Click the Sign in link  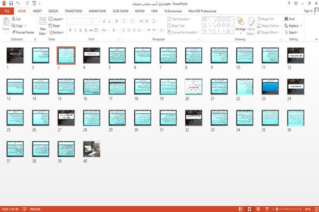tap(308, 11)
